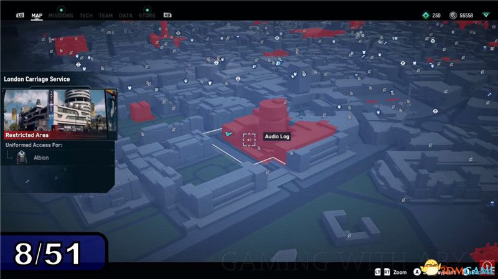Switch to the TECH tab
Image resolution: width=498 pixels, height=279 pixels.
click(x=86, y=15)
